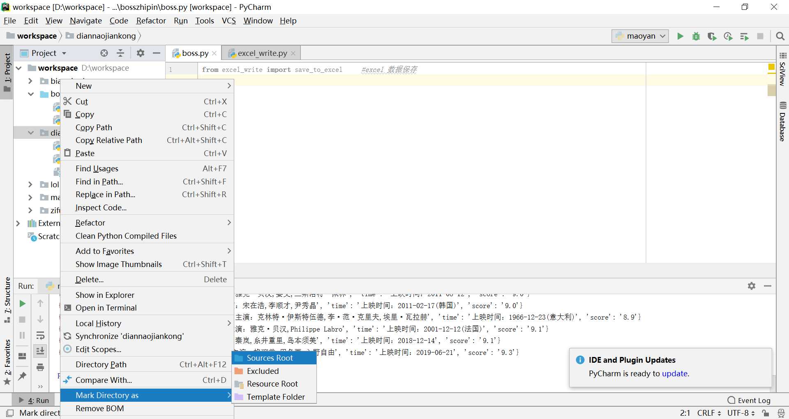The height and width of the screenshot is (419, 789).
Task: Click the inspections profile icon in status bar
Action: pyautogui.click(x=781, y=413)
